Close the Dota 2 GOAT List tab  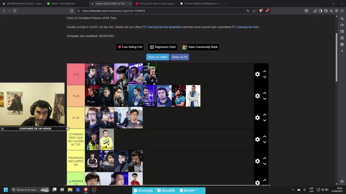tap(130, 4)
